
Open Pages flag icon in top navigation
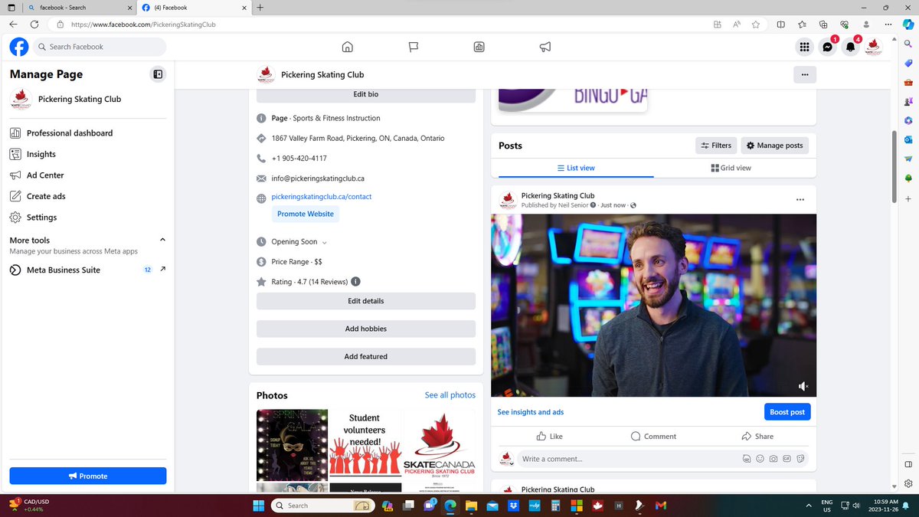coord(413,47)
